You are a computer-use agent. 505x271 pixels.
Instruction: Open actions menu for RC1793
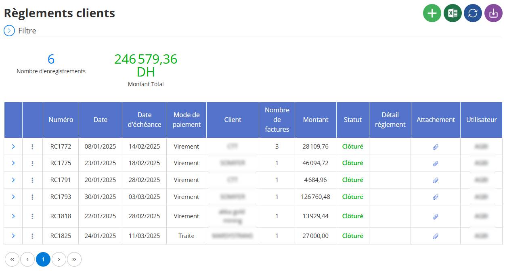pos(32,197)
